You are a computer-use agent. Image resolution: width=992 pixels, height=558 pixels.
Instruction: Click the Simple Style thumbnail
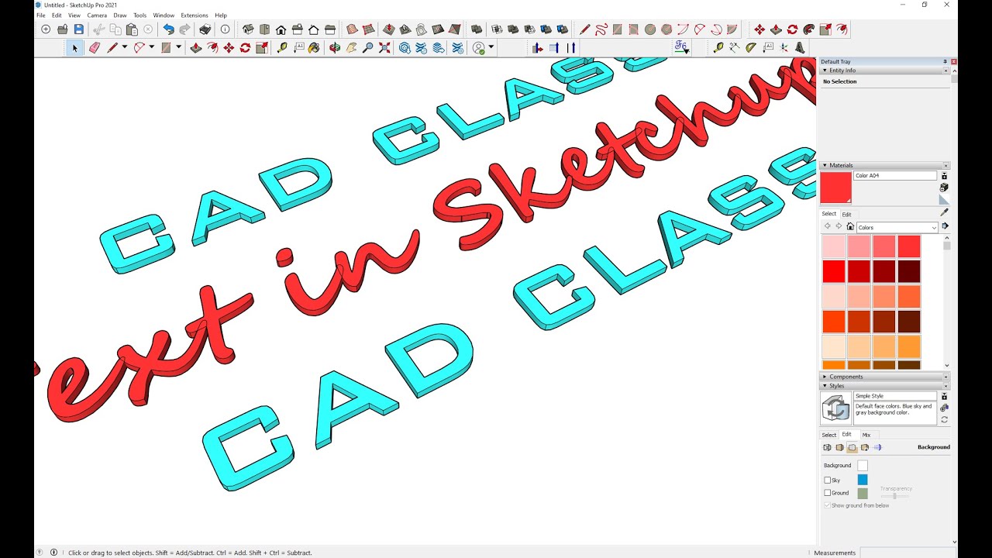pyautogui.click(x=835, y=408)
